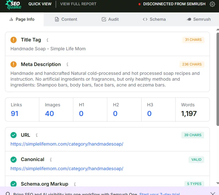The image size is (219, 195).
Task: Click the Schema.org Markup green check icon
Action: (14, 184)
